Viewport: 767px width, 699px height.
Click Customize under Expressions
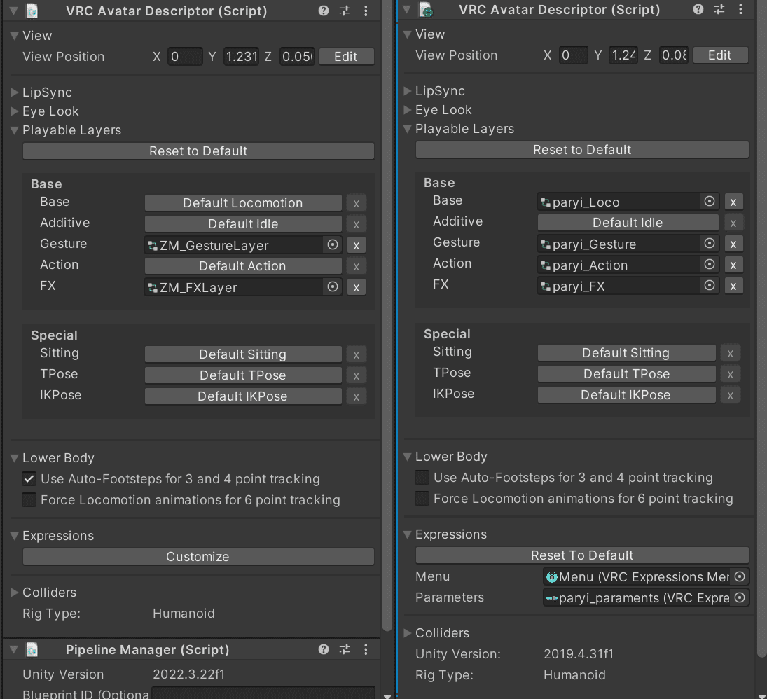(198, 556)
